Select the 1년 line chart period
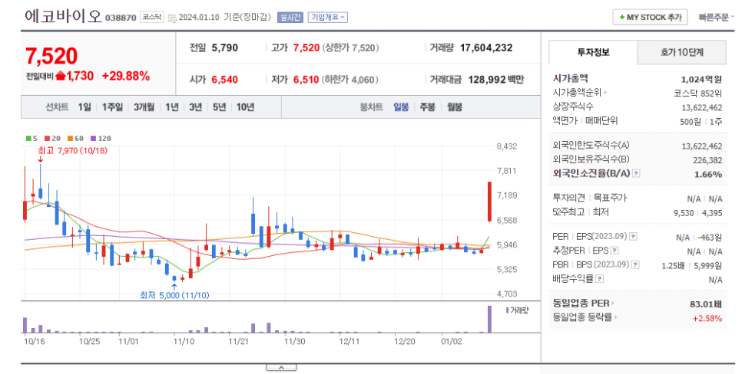 (172, 107)
